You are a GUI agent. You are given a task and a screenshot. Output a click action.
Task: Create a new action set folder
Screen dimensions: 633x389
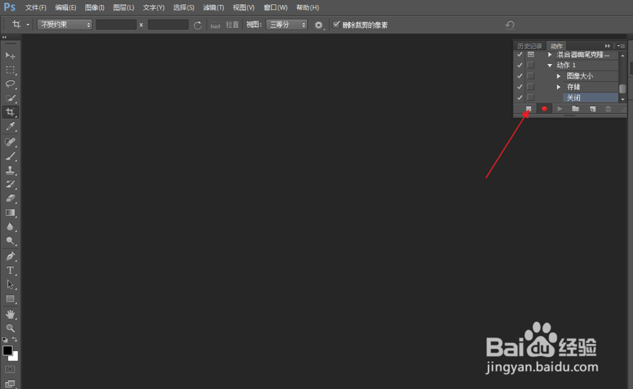click(x=575, y=109)
